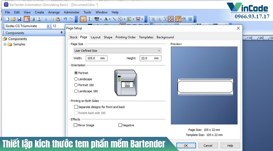273x151 pixels.
Task: Switch to the Printing Order tab
Action: (126, 37)
